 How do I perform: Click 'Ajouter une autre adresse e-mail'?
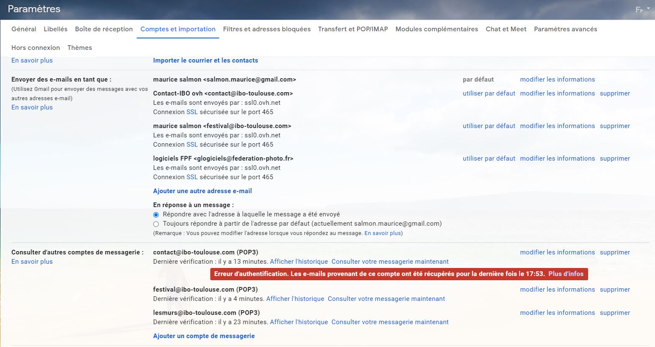(202, 191)
